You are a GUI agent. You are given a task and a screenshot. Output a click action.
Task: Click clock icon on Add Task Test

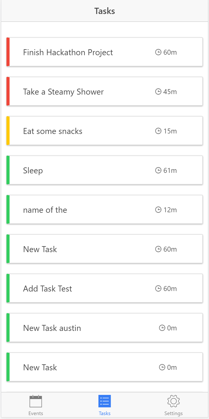[158, 288]
